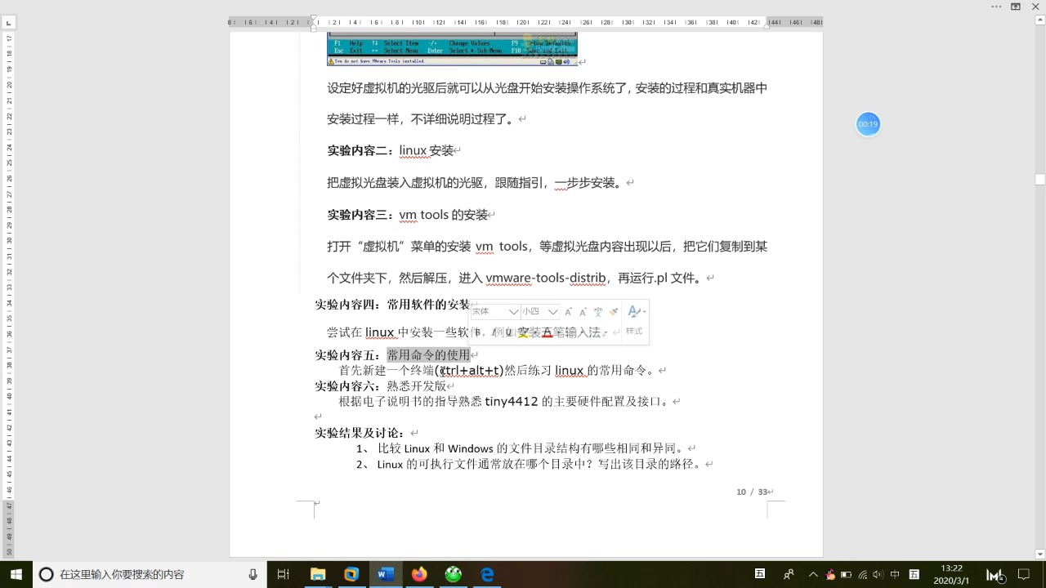Open the font size box showing 小四
This screenshot has height=588, width=1046.
[540, 311]
